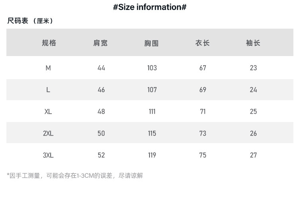Image resolution: width=299 pixels, height=198 pixels.
Task: Click the measurement error footnote text
Action: [x=75, y=175]
